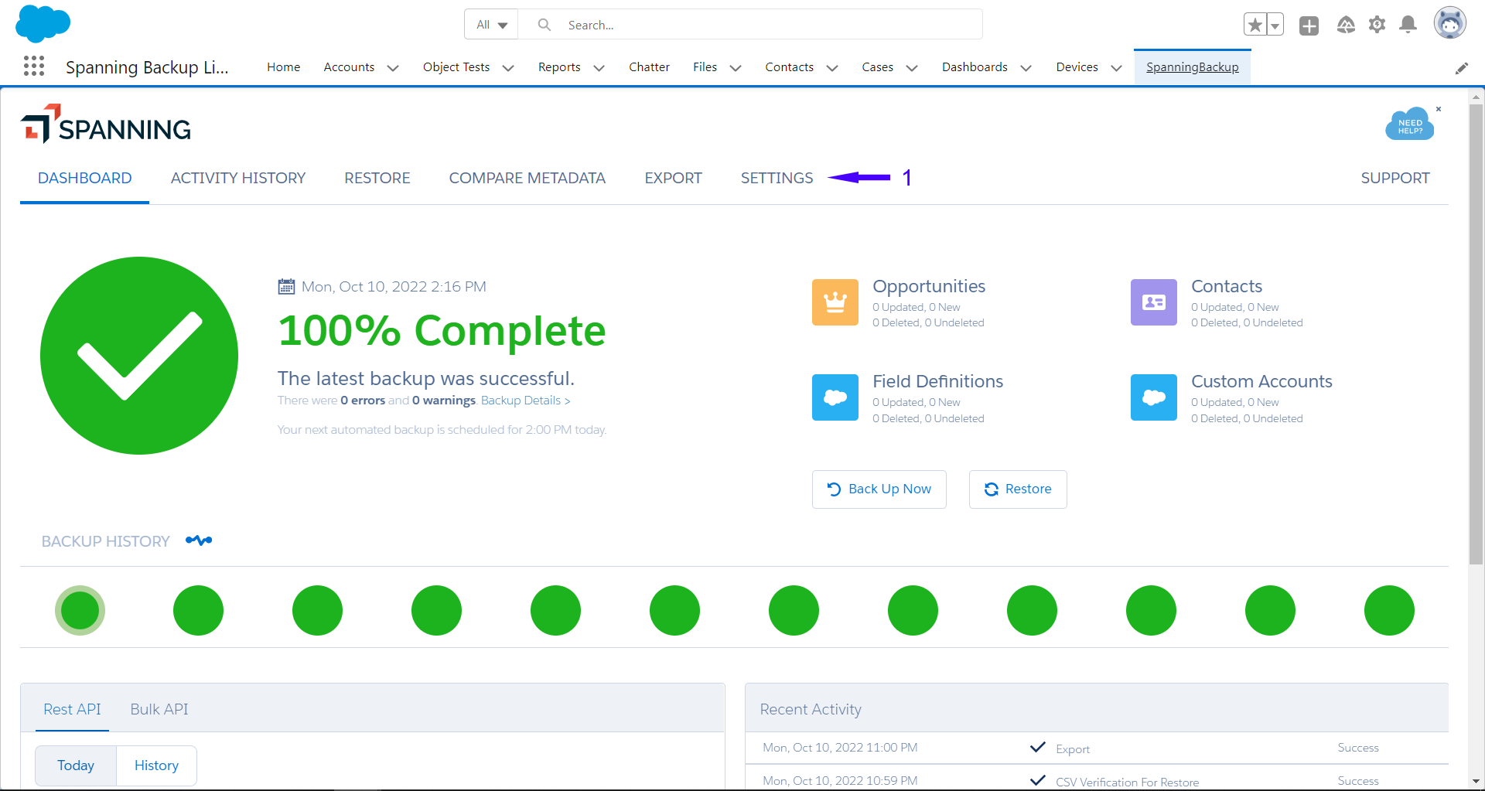Viewport: 1485px width, 791px height.
Task: Open the user profile avatar
Action: coord(1449,23)
